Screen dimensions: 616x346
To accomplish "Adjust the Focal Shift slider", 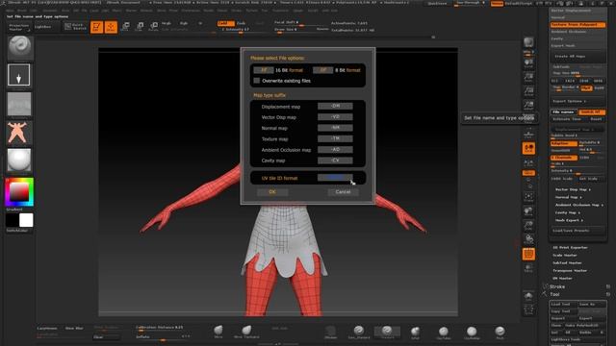I will [300, 23].
